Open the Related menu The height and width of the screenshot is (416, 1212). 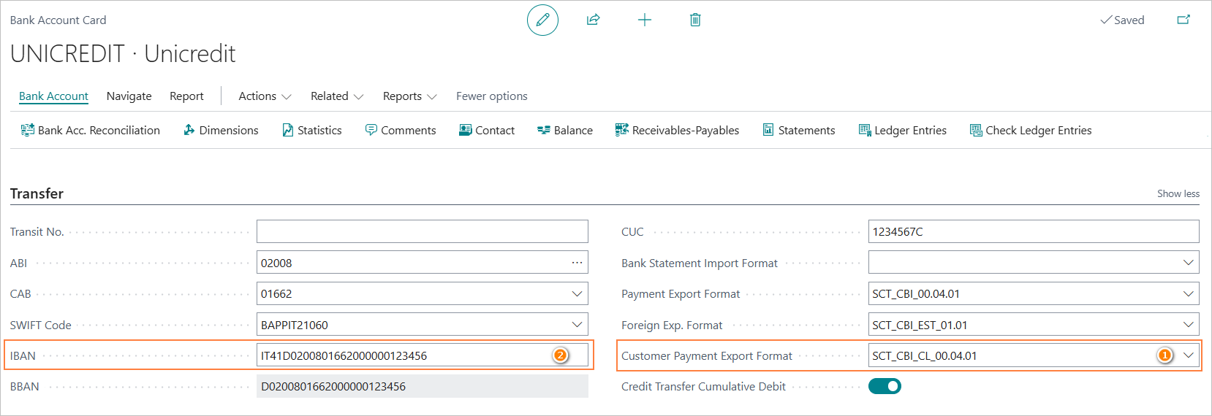click(337, 96)
